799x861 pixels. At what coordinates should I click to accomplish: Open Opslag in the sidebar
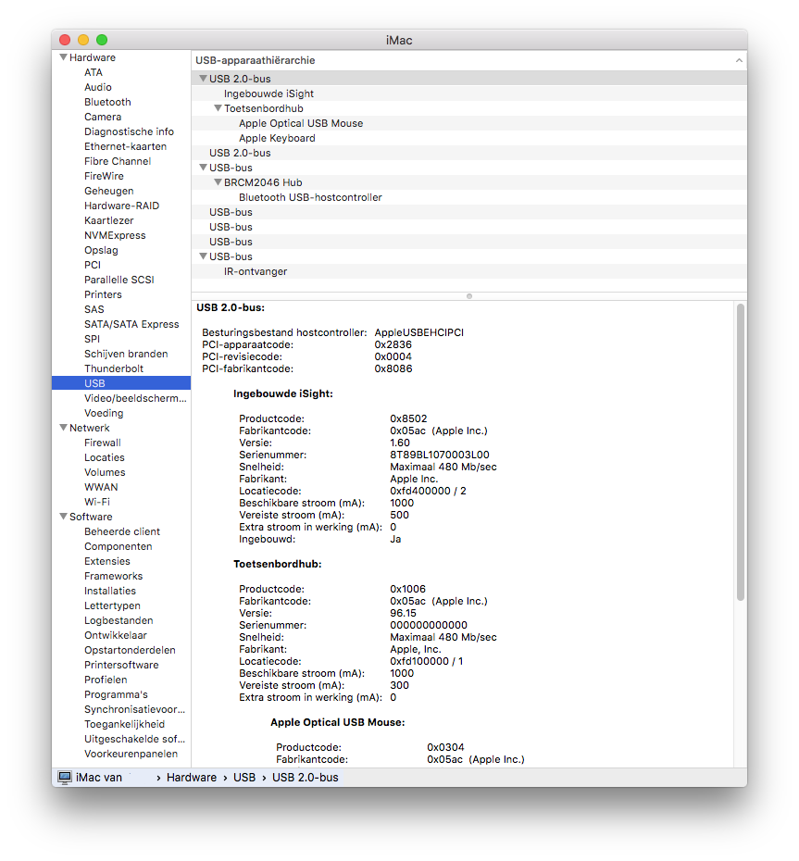click(x=101, y=250)
